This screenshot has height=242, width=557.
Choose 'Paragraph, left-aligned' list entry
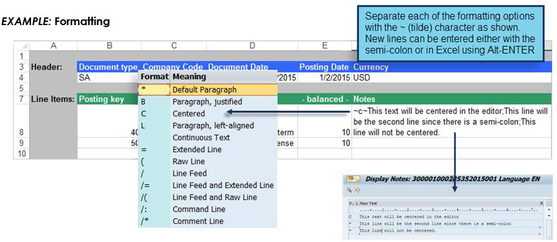[208, 126]
